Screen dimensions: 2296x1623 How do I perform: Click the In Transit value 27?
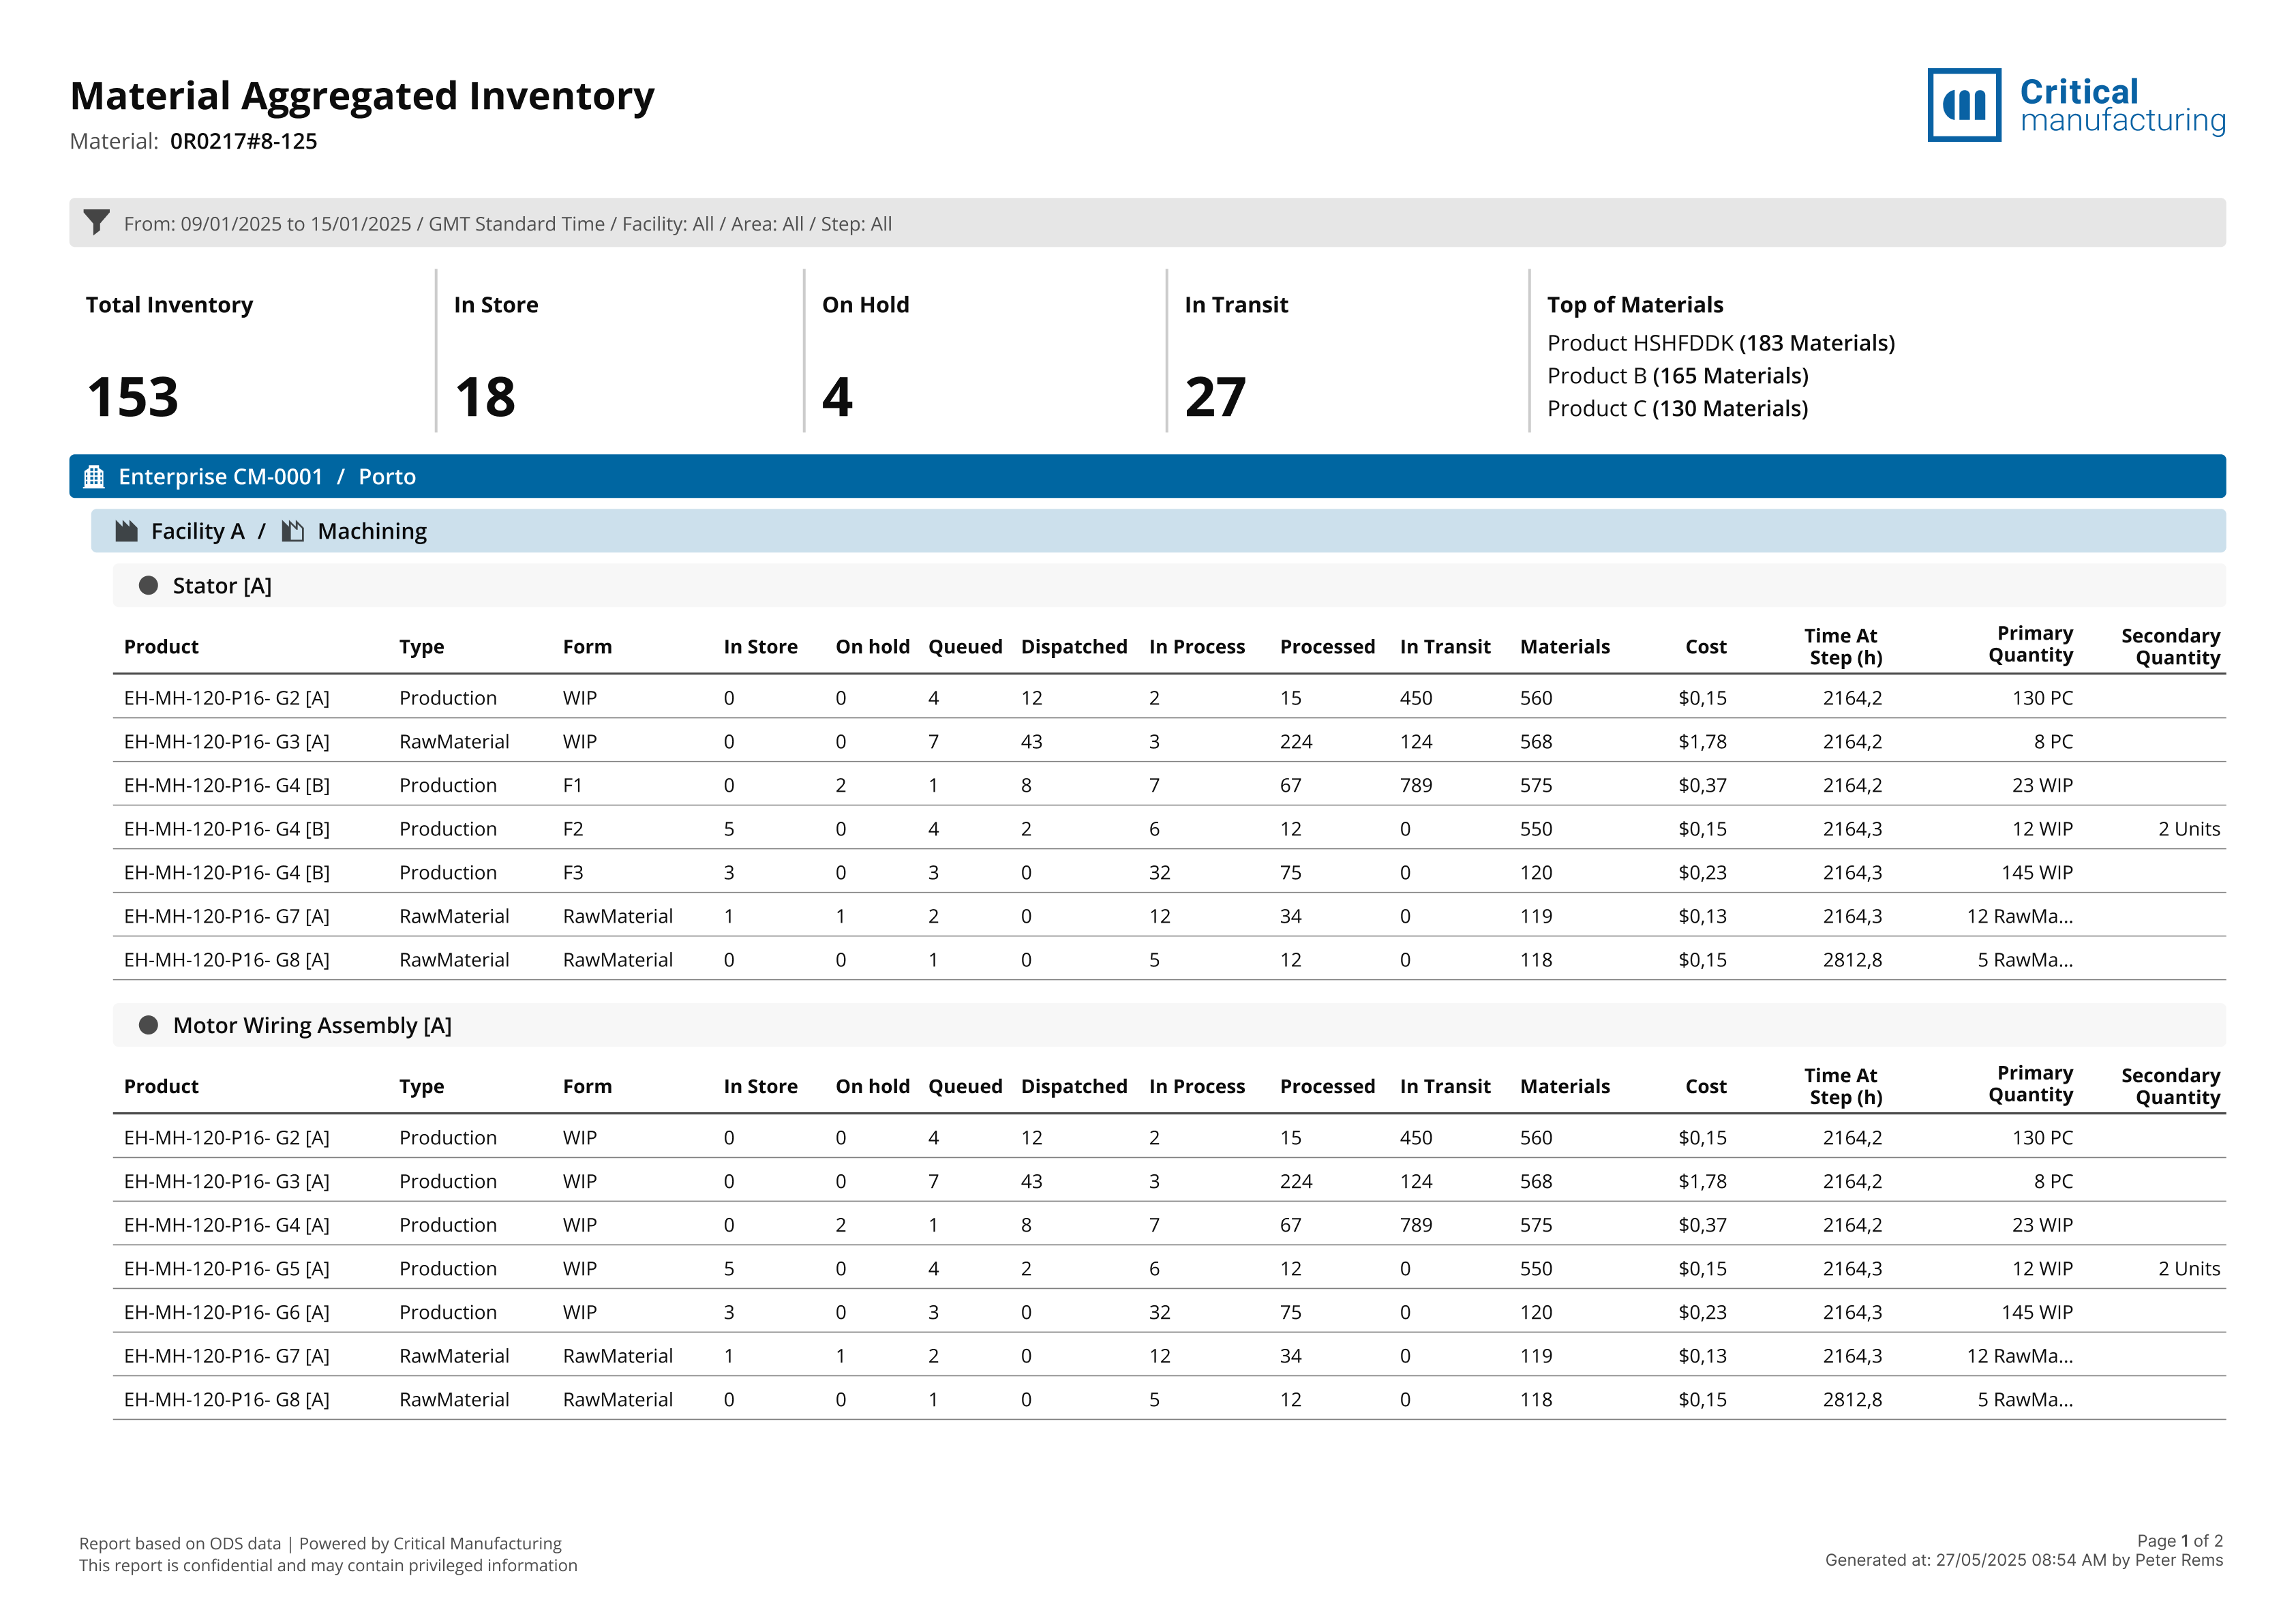point(1215,398)
